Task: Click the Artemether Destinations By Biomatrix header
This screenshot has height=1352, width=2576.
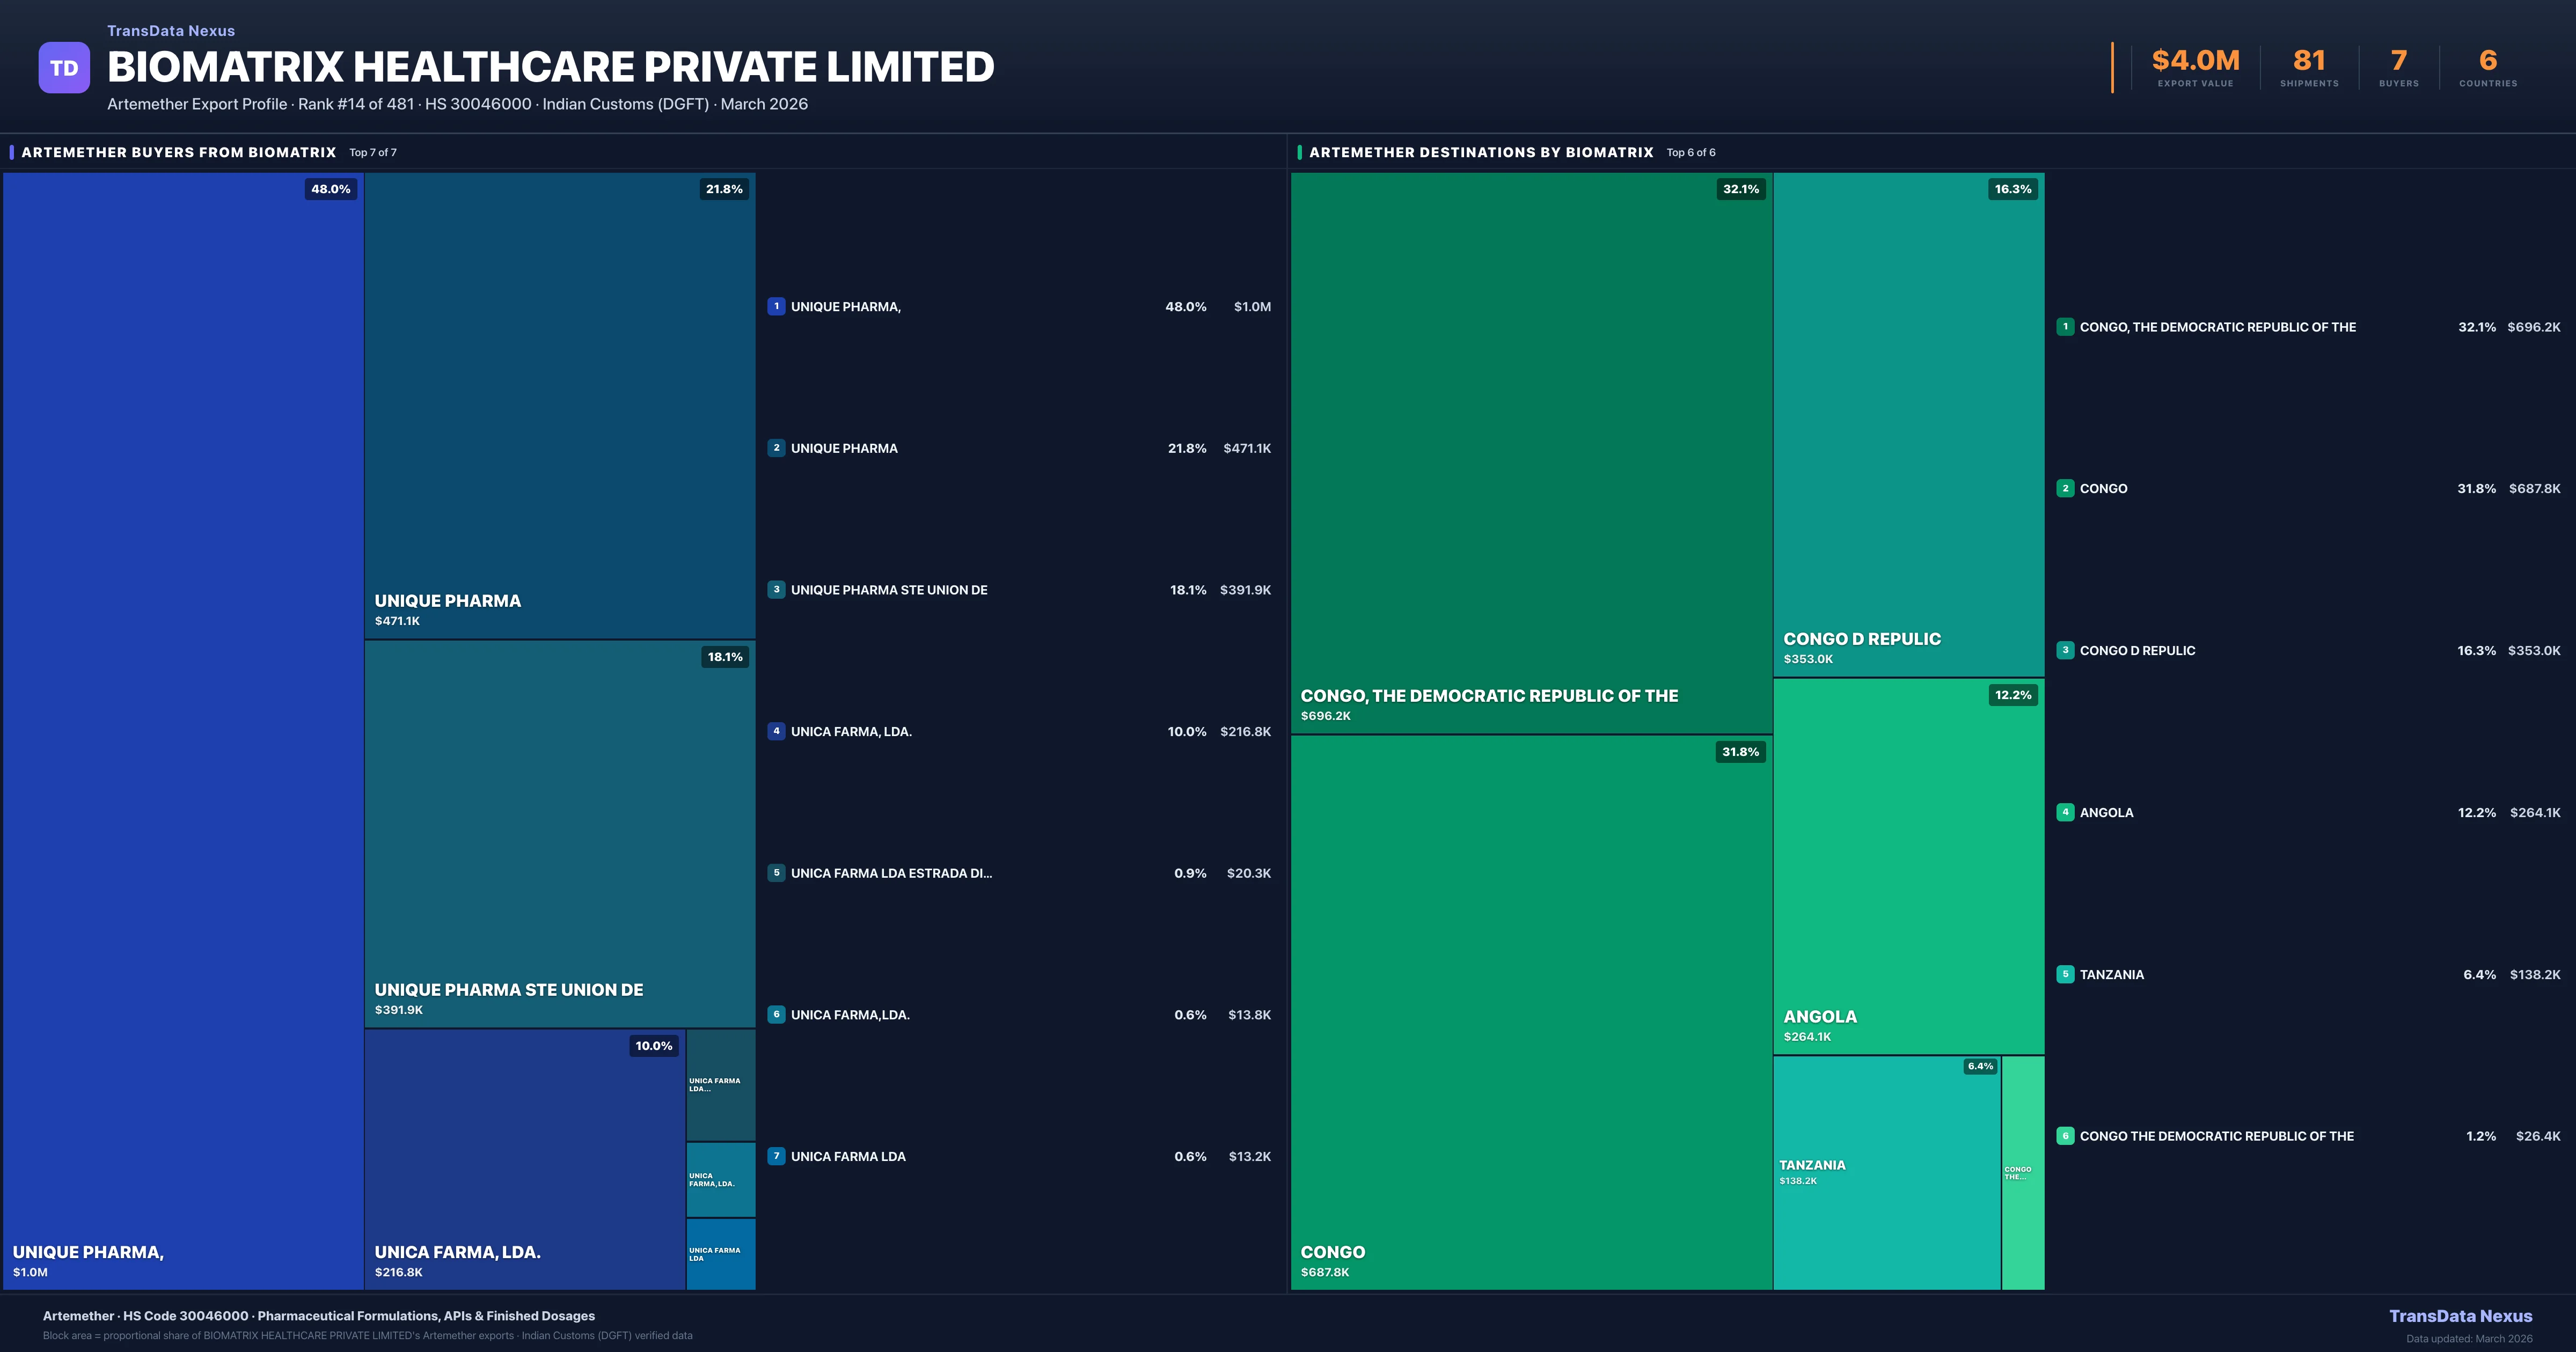Action: point(1480,152)
